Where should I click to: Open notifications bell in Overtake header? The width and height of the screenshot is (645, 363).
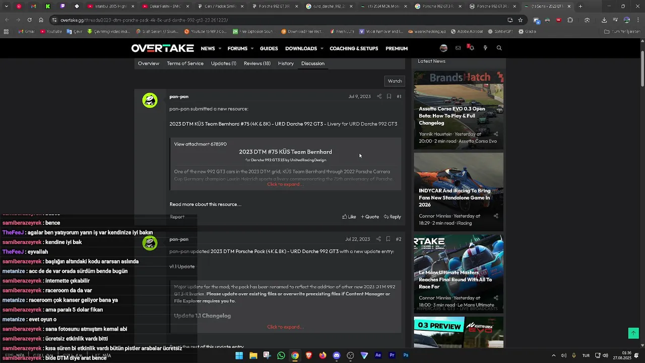pyautogui.click(x=471, y=48)
